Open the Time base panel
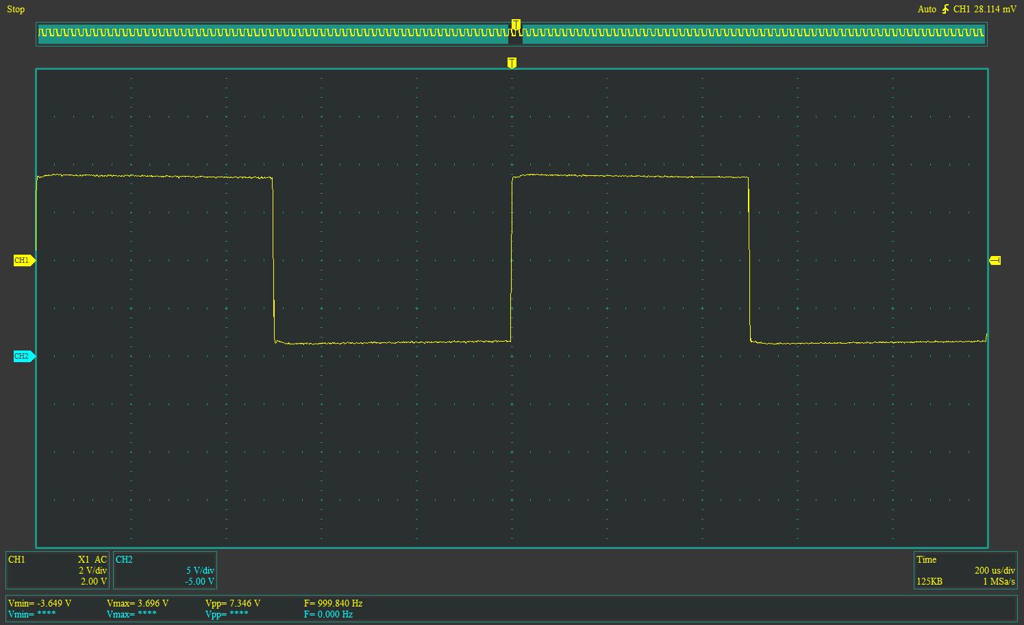The height and width of the screenshot is (625, 1024). (966, 570)
